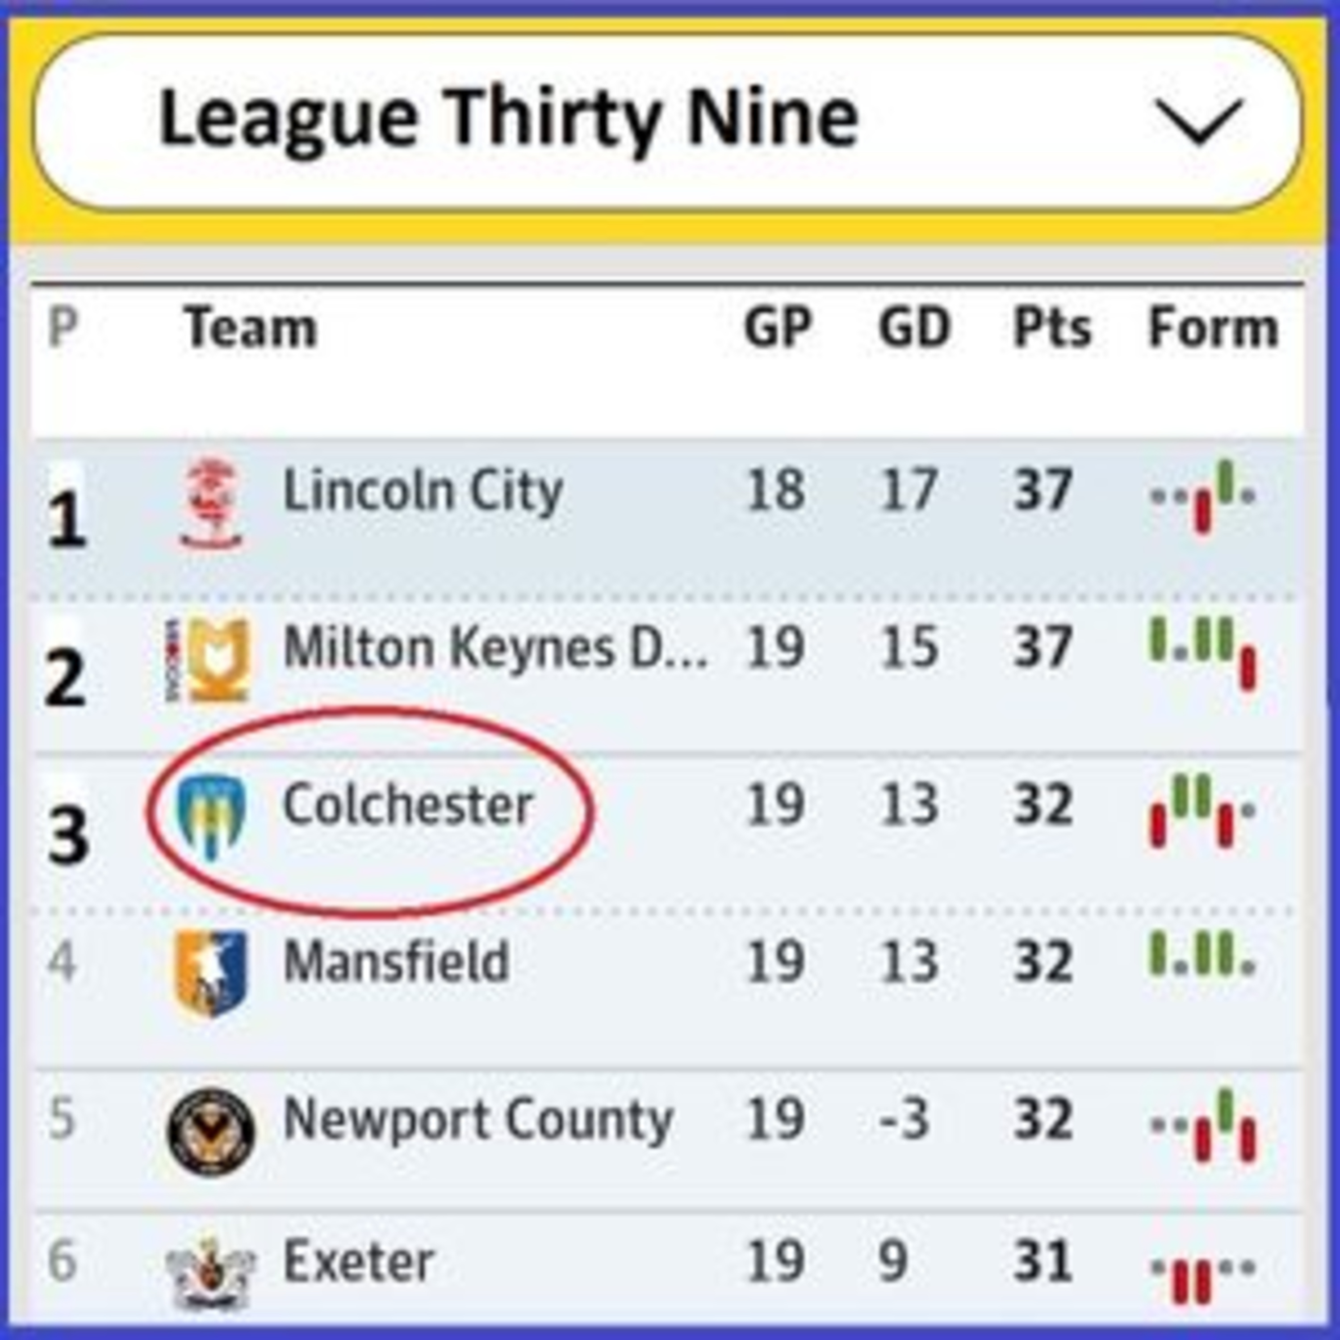
Task: Open the League Thirty Nine dropdown
Action: (667, 122)
